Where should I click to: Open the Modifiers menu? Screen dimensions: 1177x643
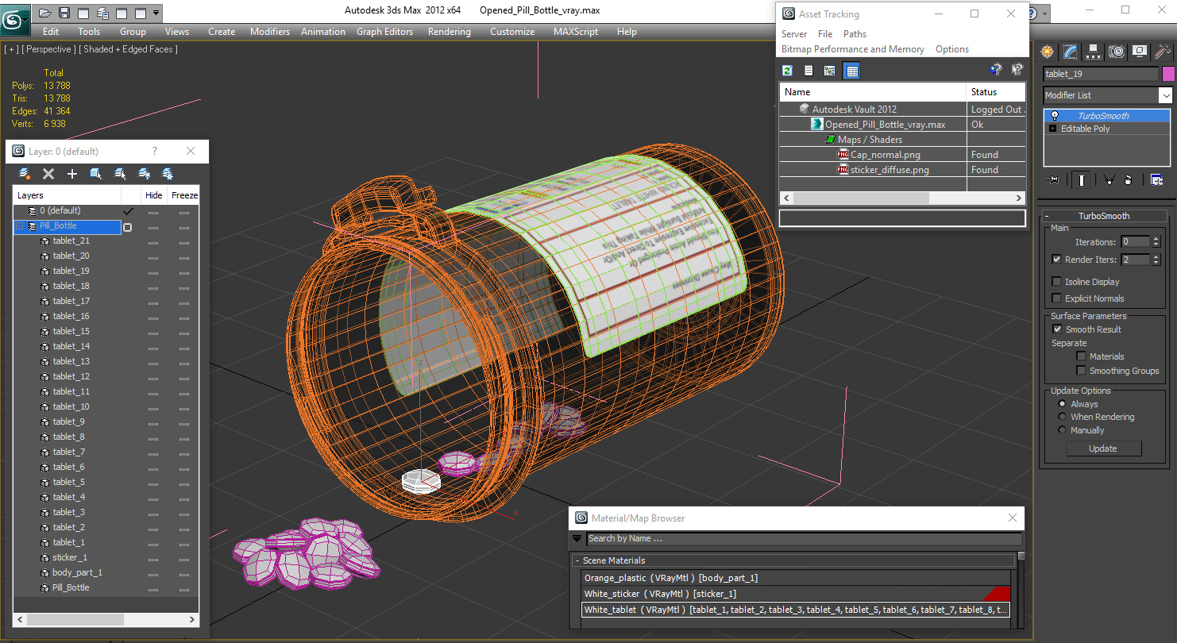(x=270, y=32)
